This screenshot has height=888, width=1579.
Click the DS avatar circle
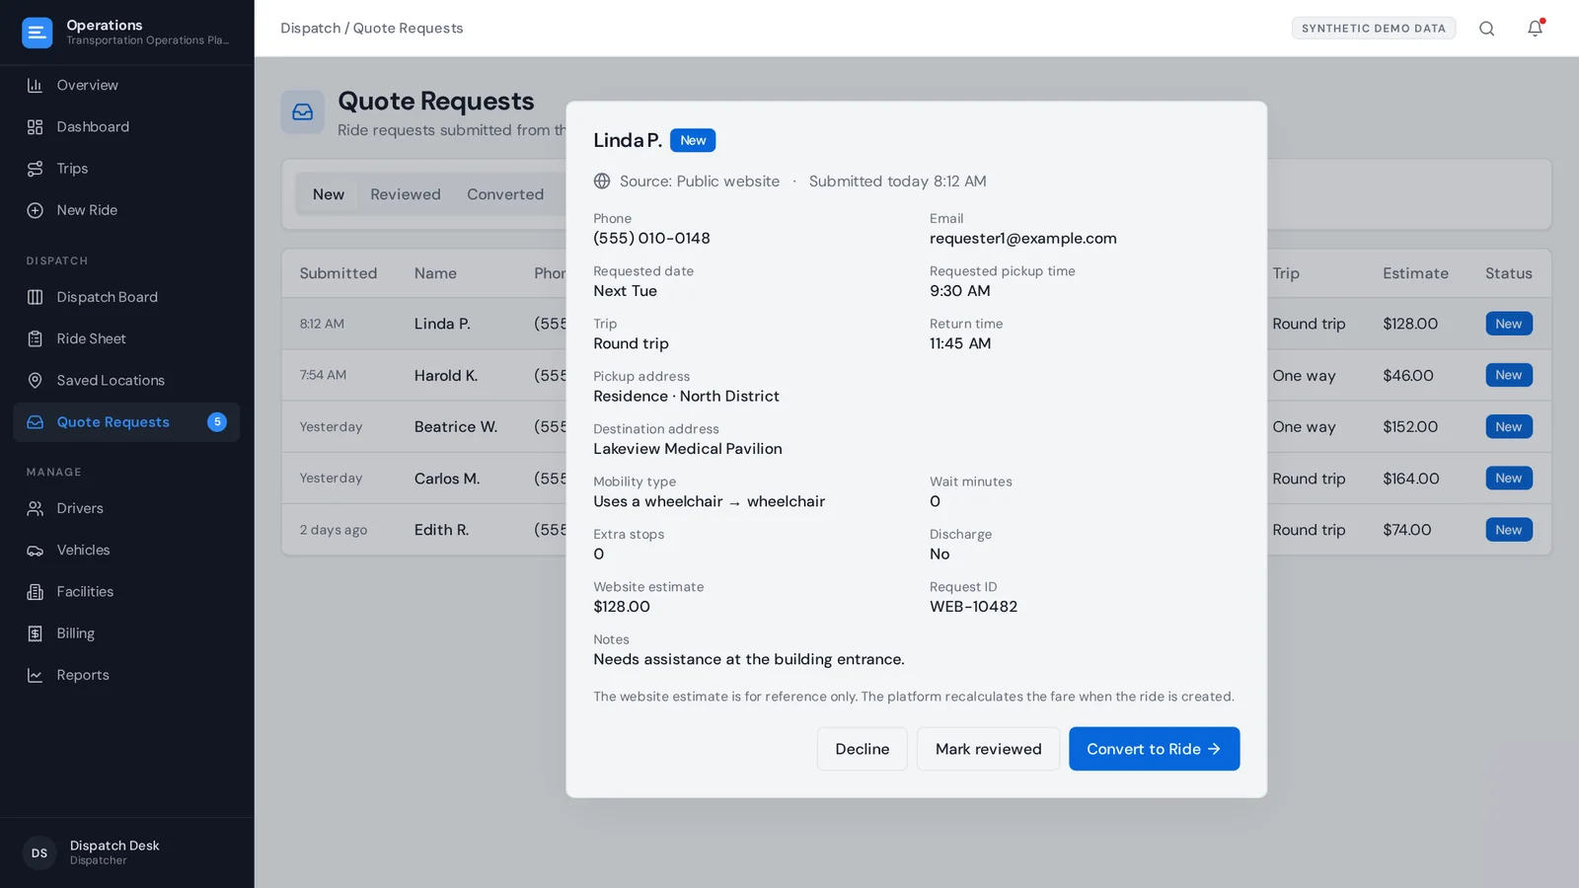click(39, 853)
